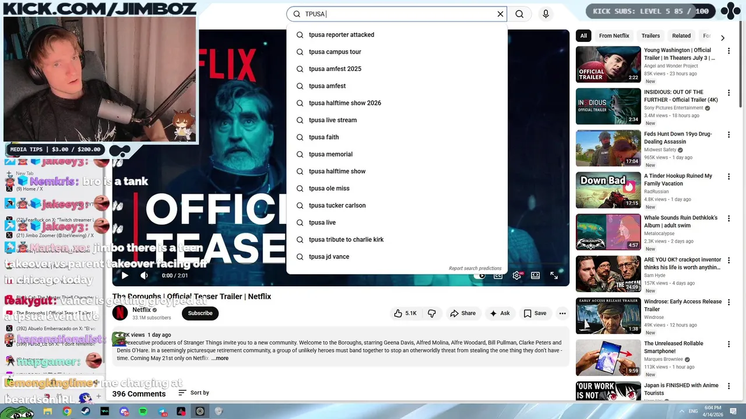
Task: Open player settings gear
Action: coord(516,275)
